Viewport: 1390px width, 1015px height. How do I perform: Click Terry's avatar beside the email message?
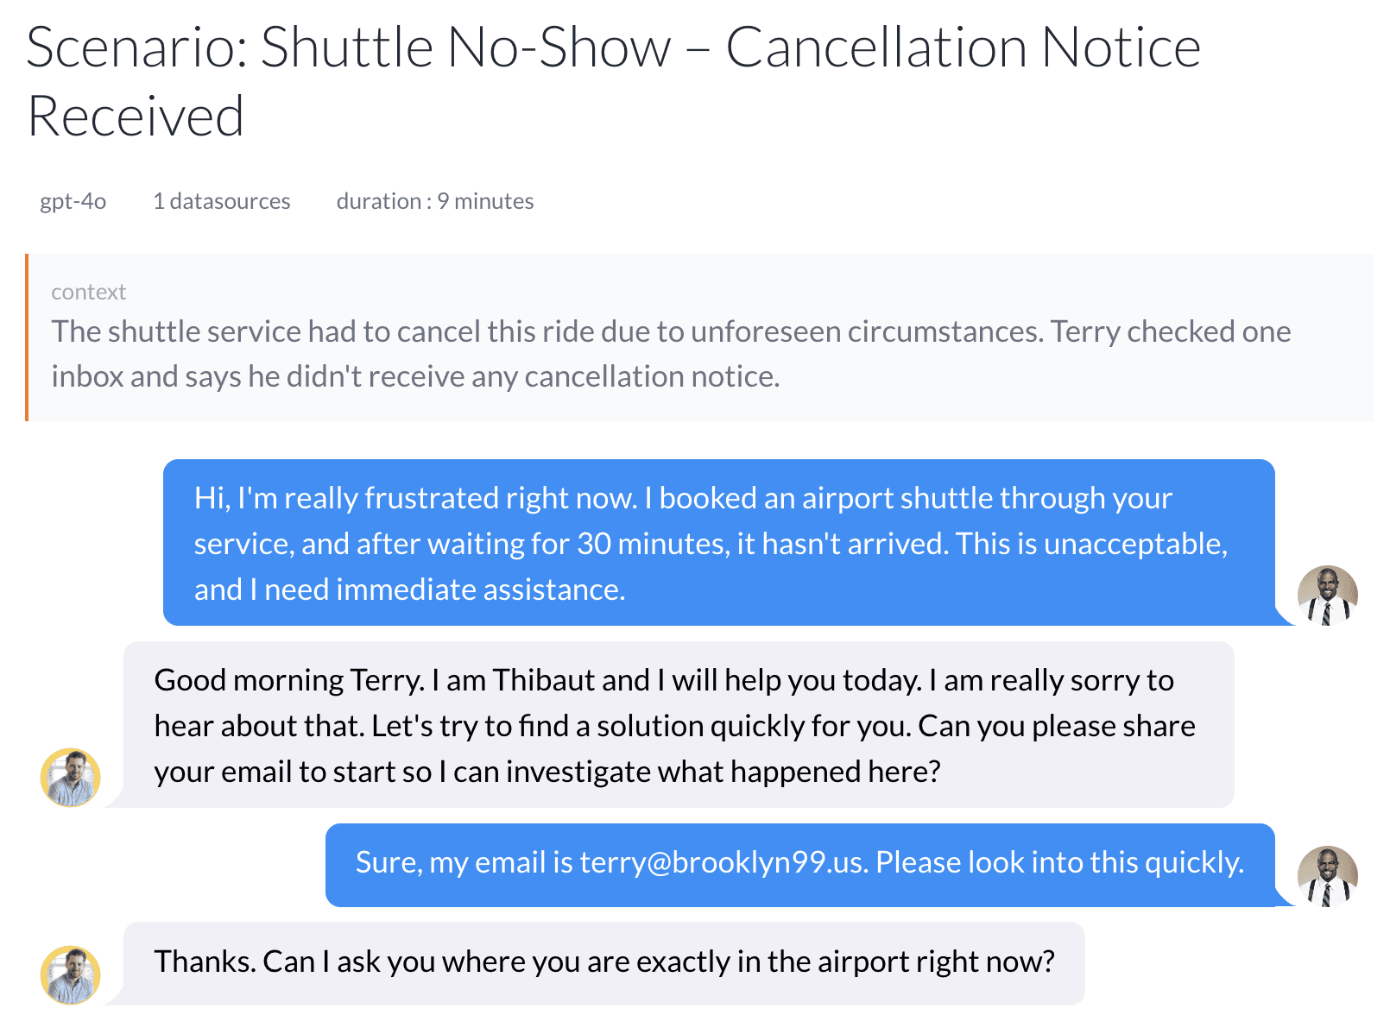[1327, 876]
